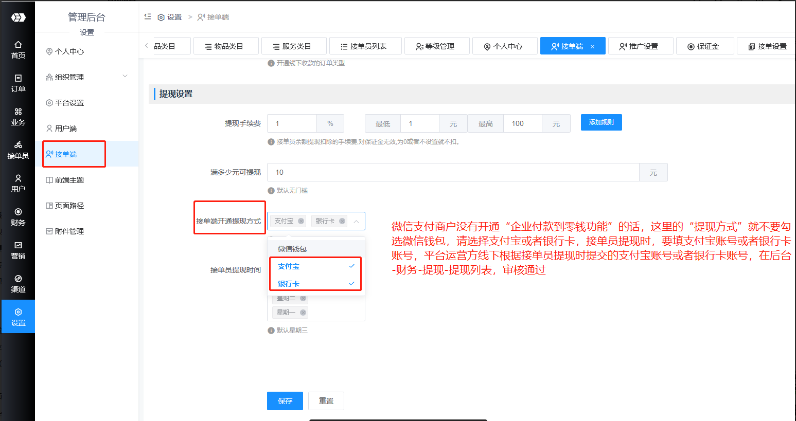
Task: Open 订单 in the dark sidebar
Action: coord(18,83)
